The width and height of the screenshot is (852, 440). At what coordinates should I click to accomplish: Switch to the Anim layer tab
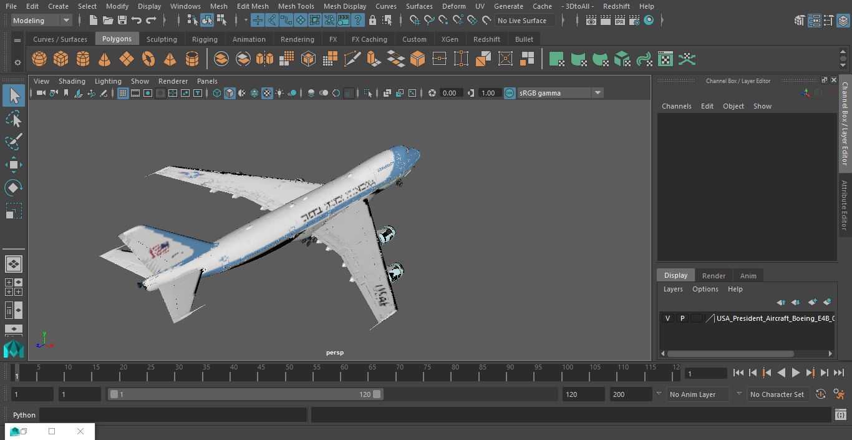pyautogui.click(x=748, y=276)
